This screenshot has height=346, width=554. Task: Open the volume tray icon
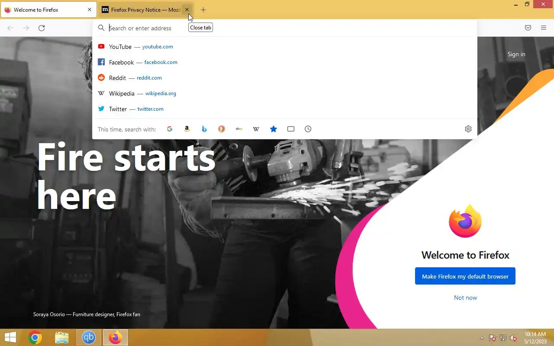coord(513,338)
